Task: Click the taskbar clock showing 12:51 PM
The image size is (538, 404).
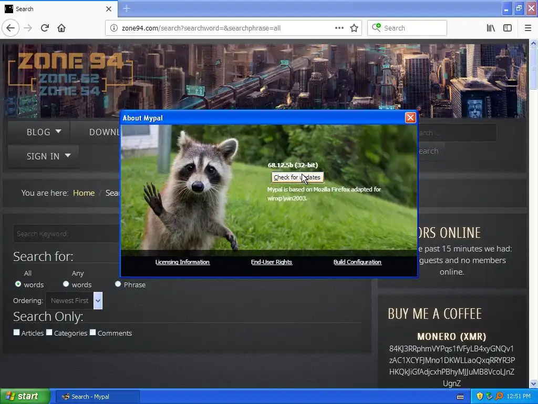Action: (519, 397)
